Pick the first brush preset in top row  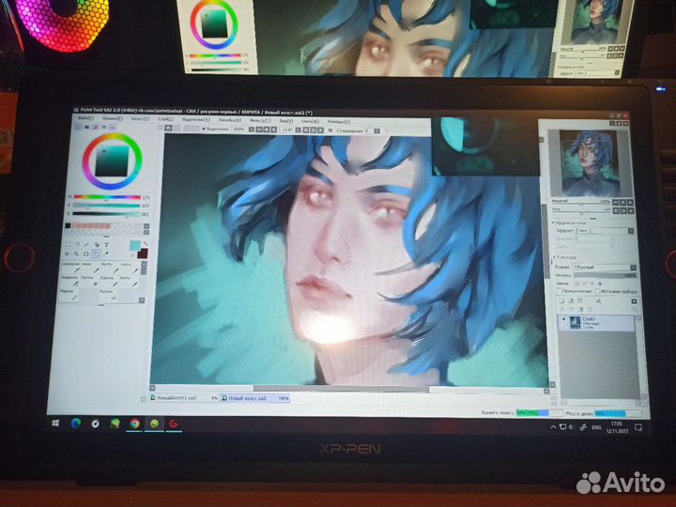(x=71, y=269)
